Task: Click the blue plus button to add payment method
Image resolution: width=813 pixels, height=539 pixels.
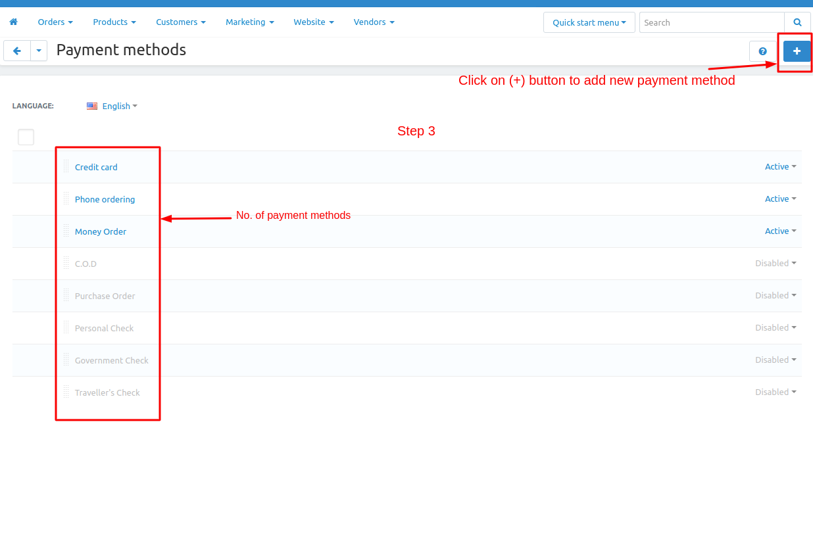Action: pyautogui.click(x=797, y=51)
